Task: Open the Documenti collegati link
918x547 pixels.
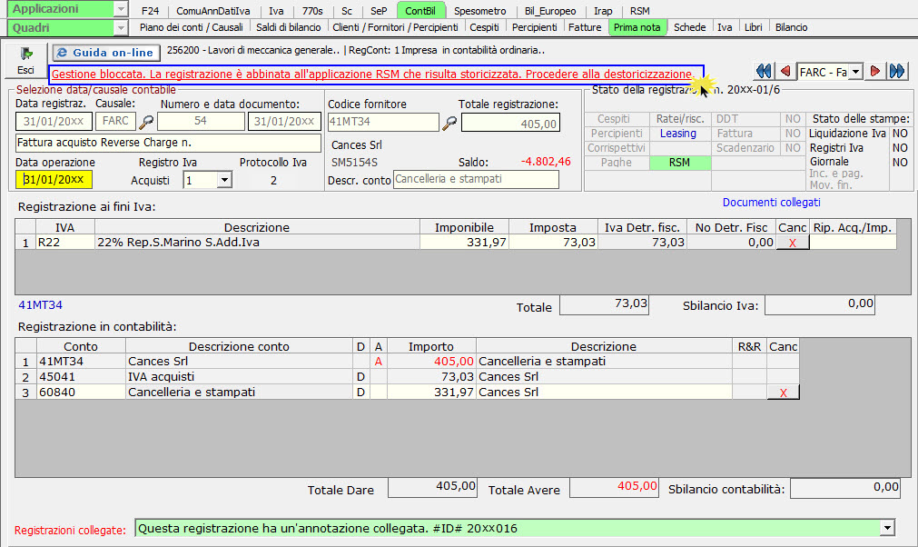Action: tap(771, 202)
